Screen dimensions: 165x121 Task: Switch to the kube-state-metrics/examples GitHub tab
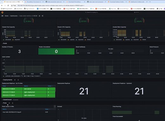[96, 2]
